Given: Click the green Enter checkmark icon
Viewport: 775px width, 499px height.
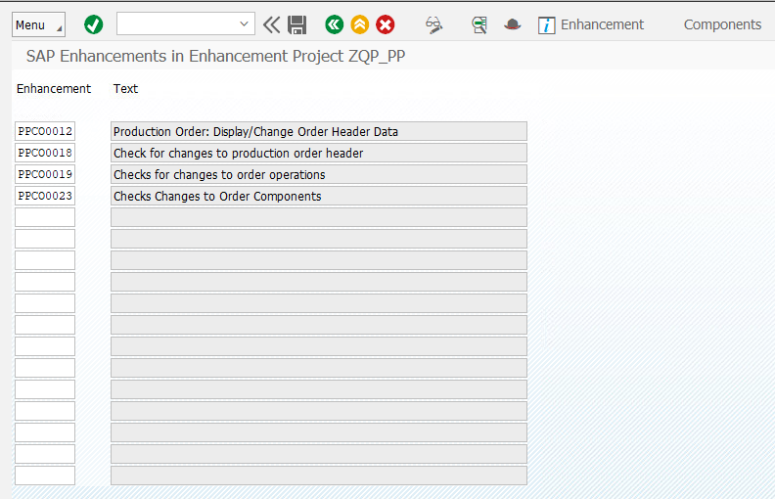Looking at the screenshot, I should tap(94, 24).
